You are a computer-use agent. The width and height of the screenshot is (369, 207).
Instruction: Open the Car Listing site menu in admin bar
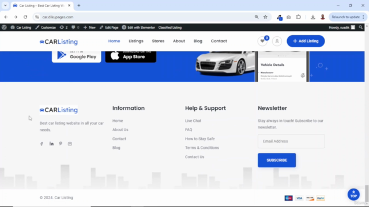[21, 28]
